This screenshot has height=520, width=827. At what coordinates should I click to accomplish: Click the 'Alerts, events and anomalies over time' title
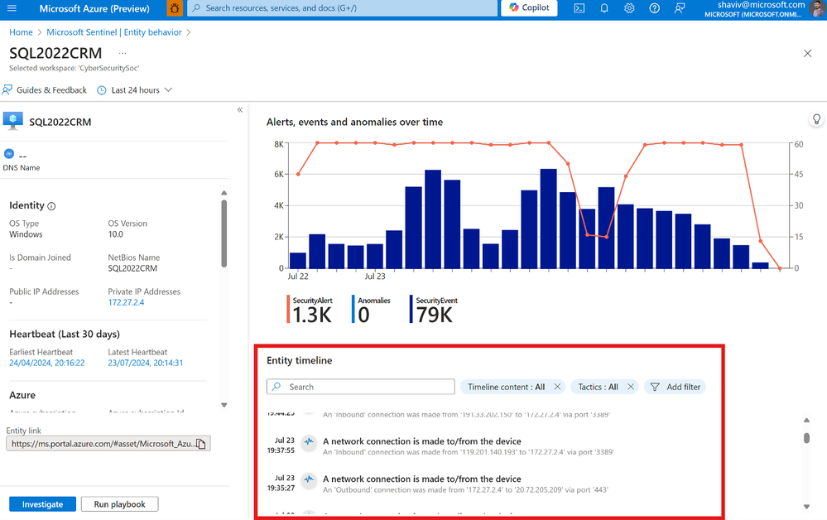354,122
